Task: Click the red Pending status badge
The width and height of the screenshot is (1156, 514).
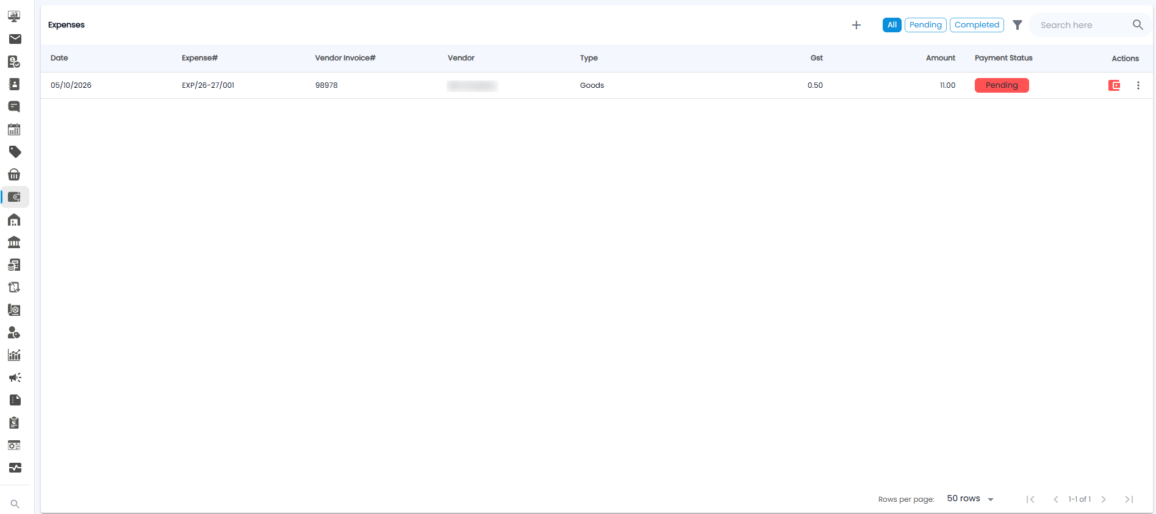Action: click(1002, 85)
